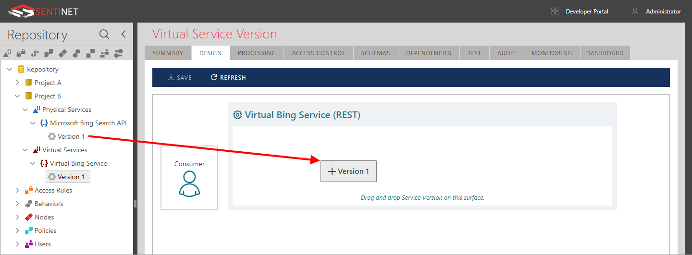Select Version 1 under Virtual Bing Service
Viewport: 692px width, 255px height.
pyautogui.click(x=68, y=177)
